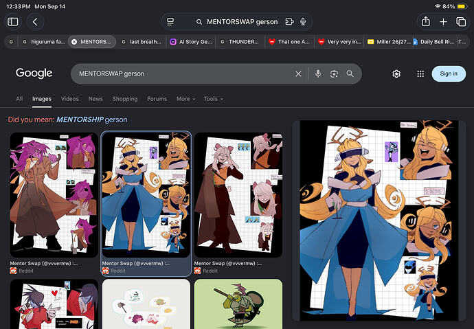Screen dimensions: 474x329
Task: Expand the Tools dropdown
Action: 213,99
